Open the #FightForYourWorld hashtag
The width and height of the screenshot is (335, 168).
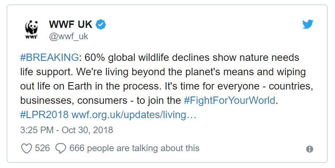click(230, 101)
